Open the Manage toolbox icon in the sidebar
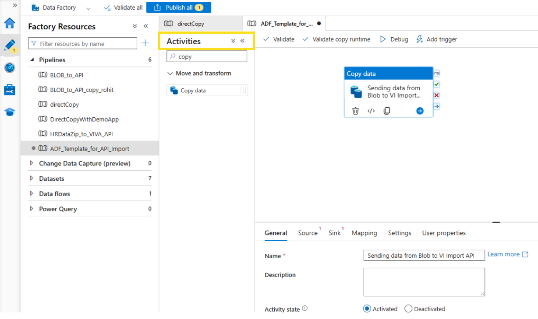Image resolution: width=538 pixels, height=319 pixels. coord(10,90)
